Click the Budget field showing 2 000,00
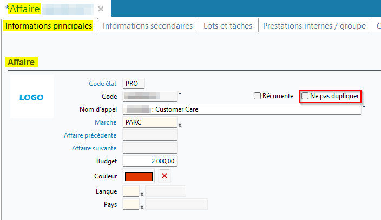The height and width of the screenshot is (220, 381). [x=150, y=161]
